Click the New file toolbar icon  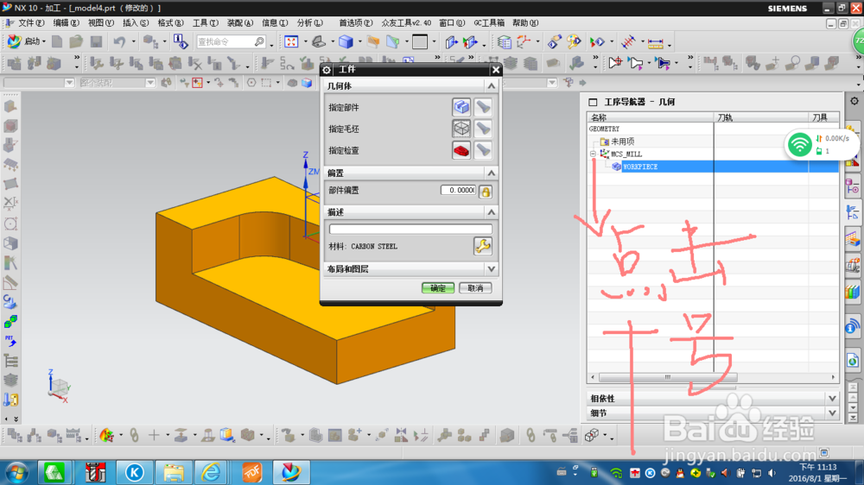(57, 41)
